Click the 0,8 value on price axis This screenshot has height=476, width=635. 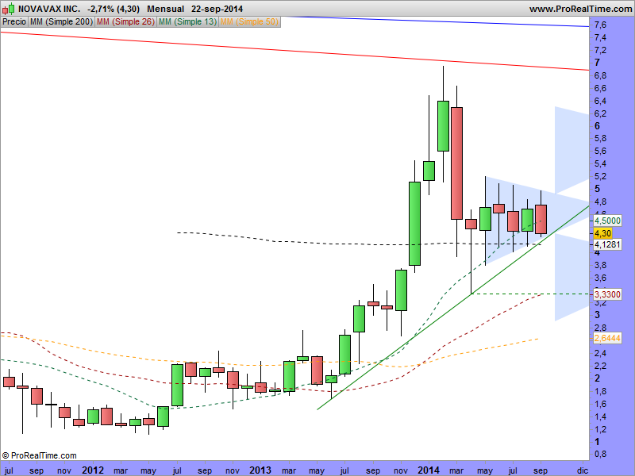601,454
